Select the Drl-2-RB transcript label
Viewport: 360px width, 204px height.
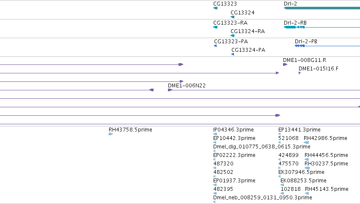coord(295,23)
